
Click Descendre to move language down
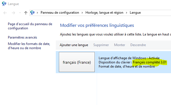tap(138, 45)
